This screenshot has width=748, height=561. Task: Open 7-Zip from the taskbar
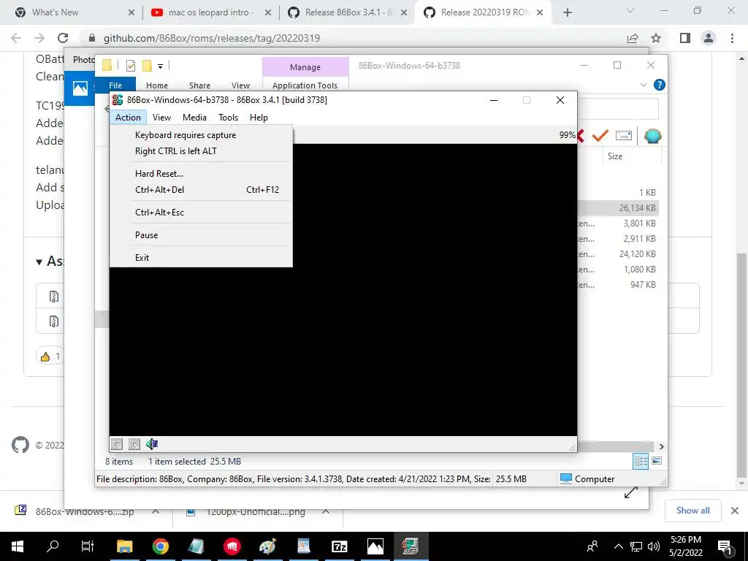pyautogui.click(x=339, y=546)
